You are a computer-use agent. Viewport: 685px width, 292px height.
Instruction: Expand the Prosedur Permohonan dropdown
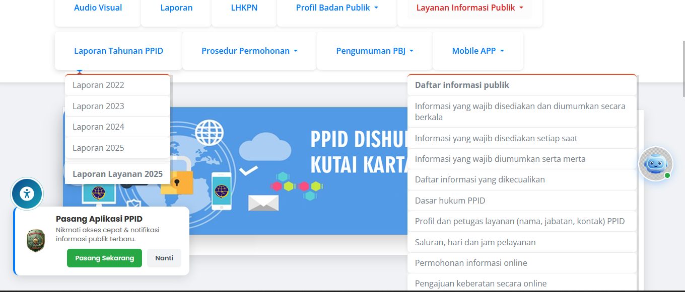(x=249, y=51)
